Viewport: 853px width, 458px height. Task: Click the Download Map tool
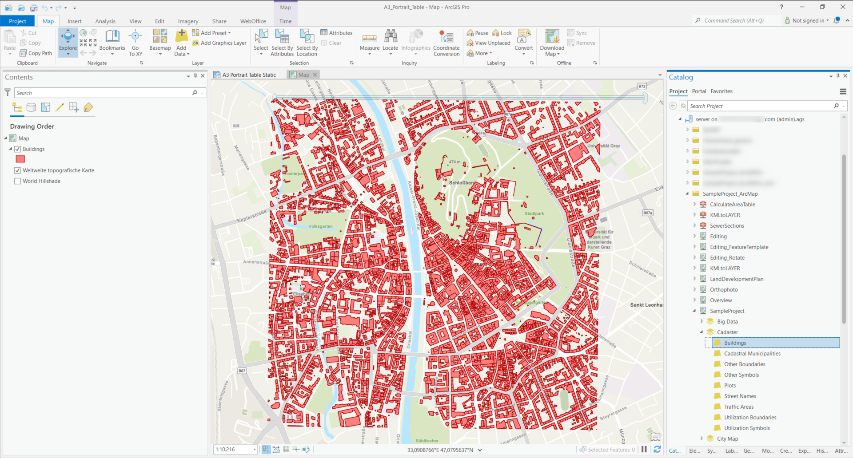point(551,42)
